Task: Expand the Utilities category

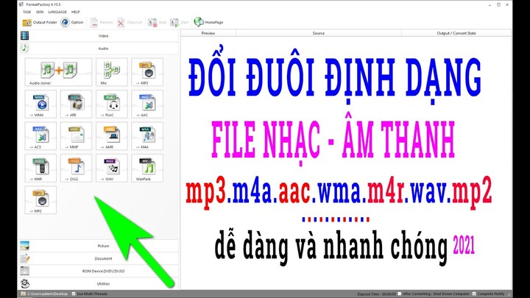Action: tap(99, 284)
